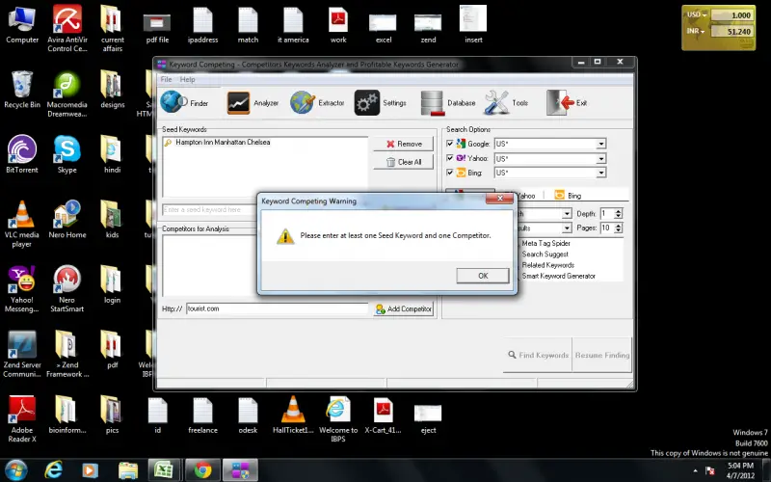Click the Find Keywords button

tap(538, 355)
